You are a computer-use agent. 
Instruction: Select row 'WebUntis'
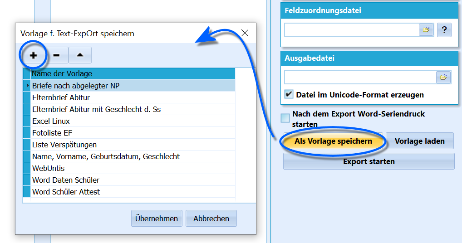pos(133,168)
